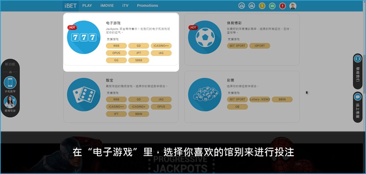Select iCASINO++ under 电子游戏
366x174 pixels.
point(161,46)
